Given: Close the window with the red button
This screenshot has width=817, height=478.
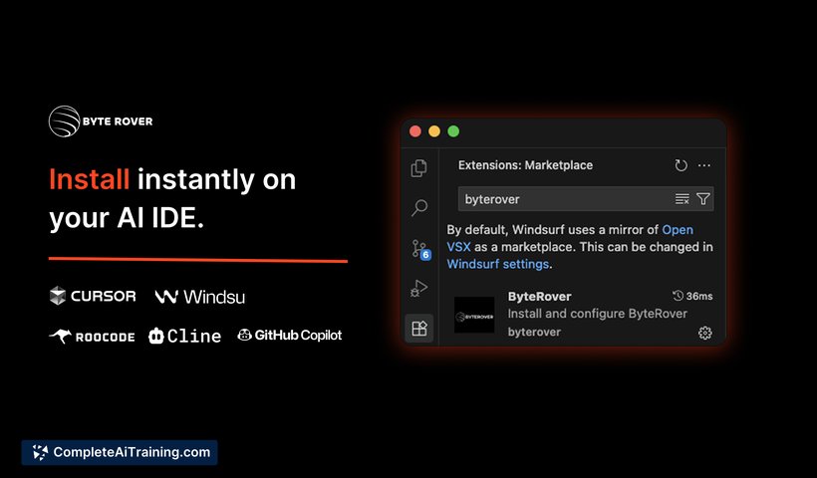Looking at the screenshot, I should (415, 131).
